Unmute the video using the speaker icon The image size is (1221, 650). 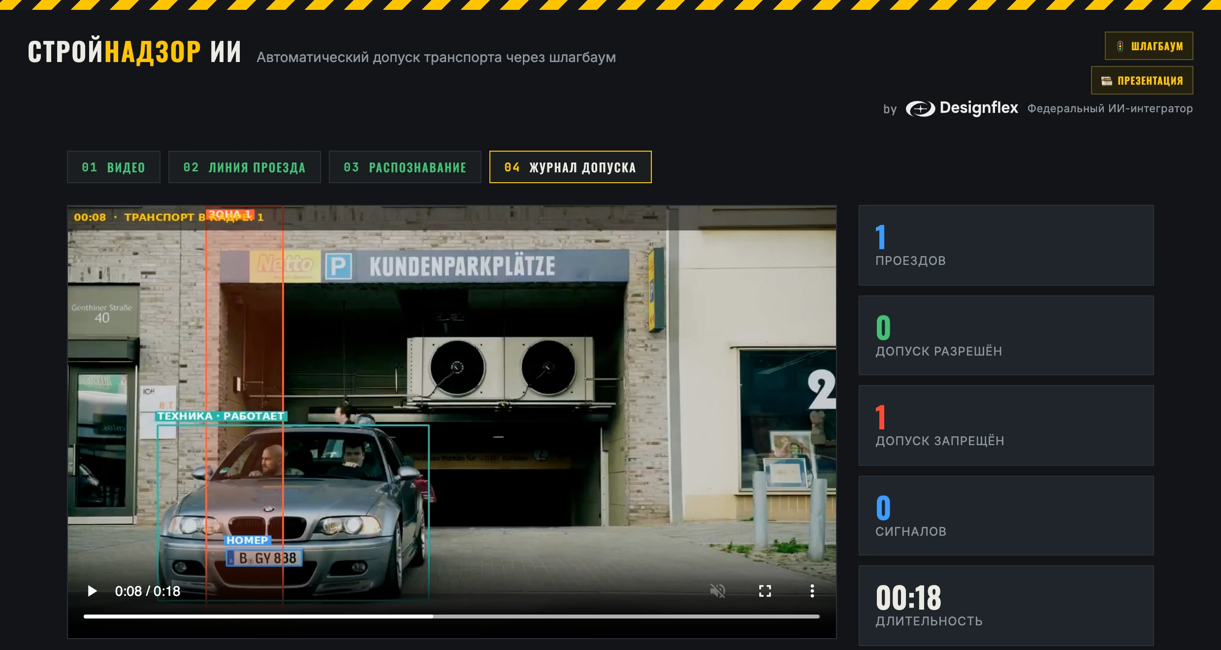click(x=718, y=591)
